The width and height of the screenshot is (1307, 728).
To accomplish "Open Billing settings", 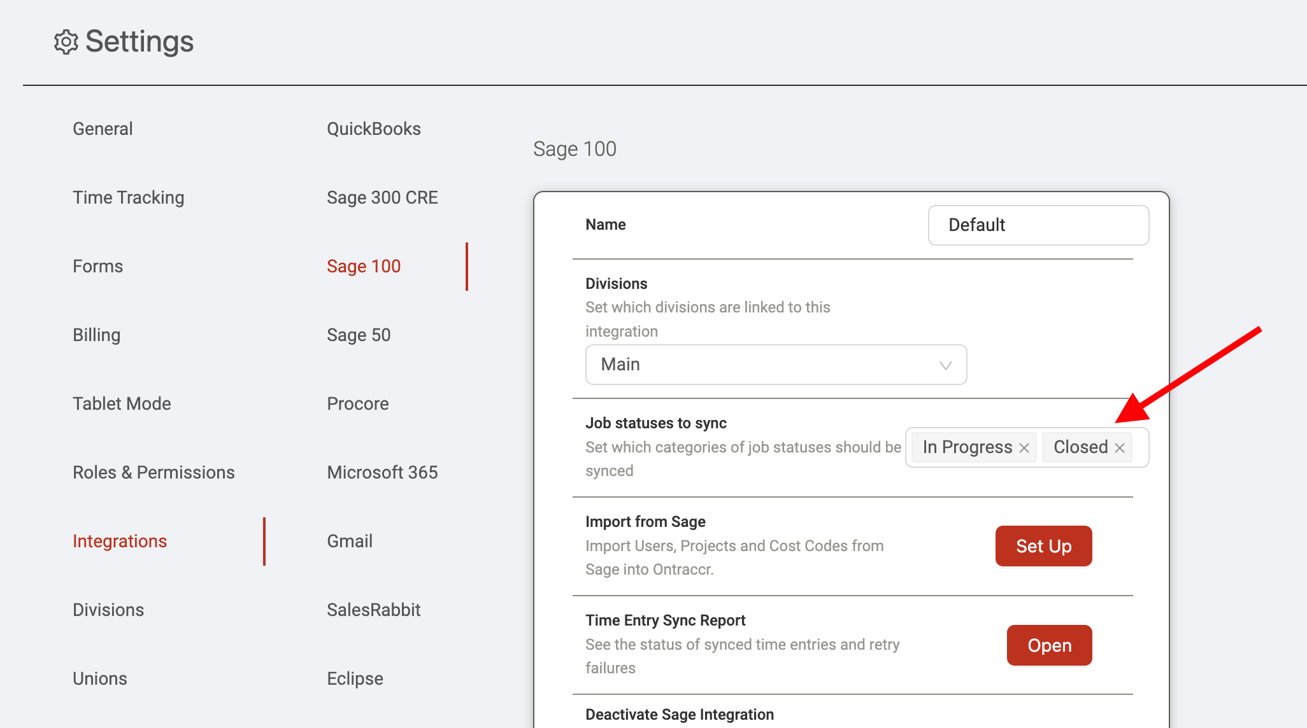I will coord(96,335).
